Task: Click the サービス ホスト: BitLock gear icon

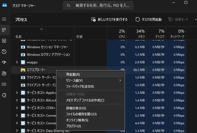Action: (23, 100)
